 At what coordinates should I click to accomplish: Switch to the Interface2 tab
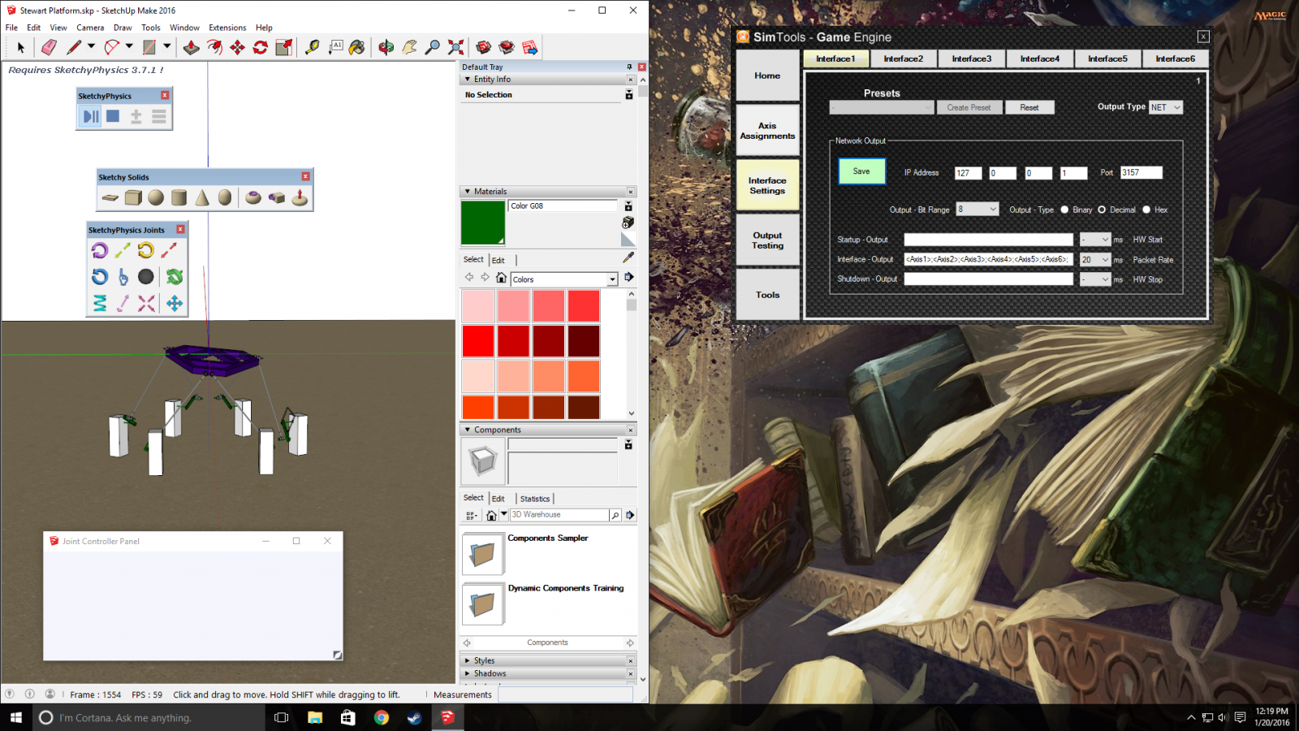coord(904,58)
